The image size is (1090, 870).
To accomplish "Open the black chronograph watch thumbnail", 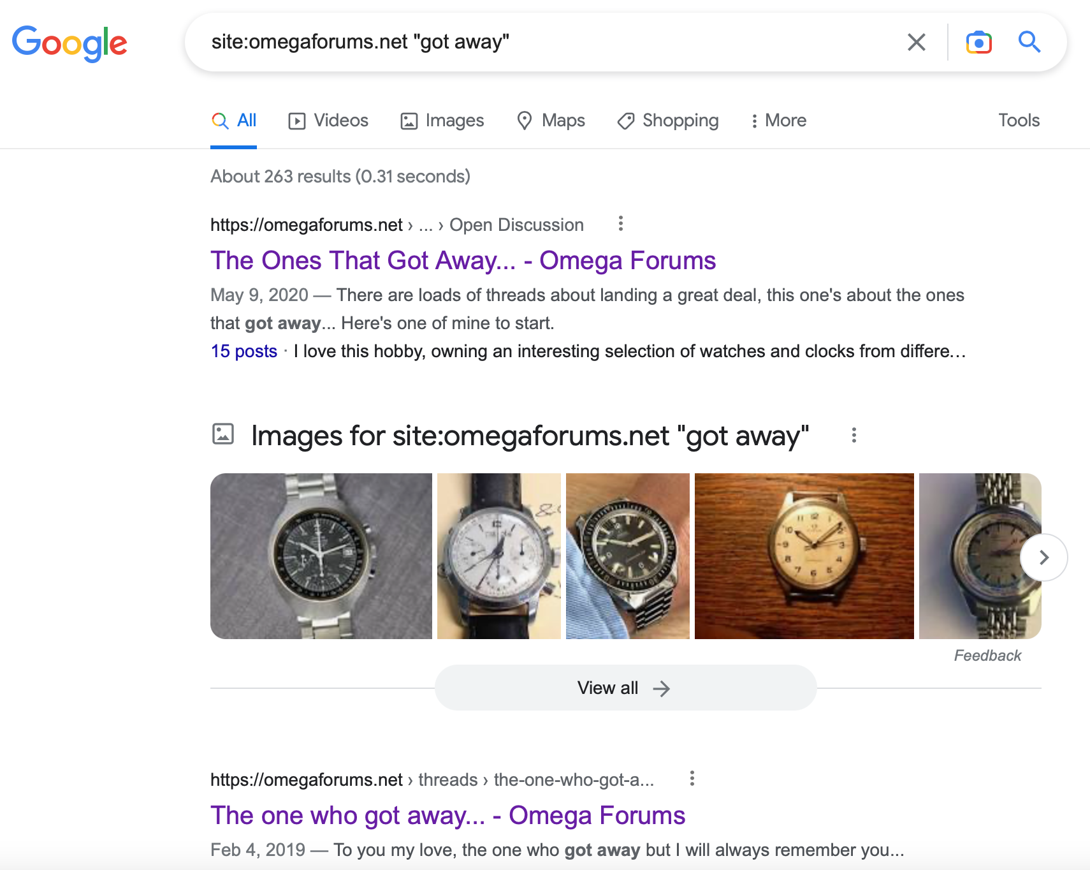I will coord(321,556).
